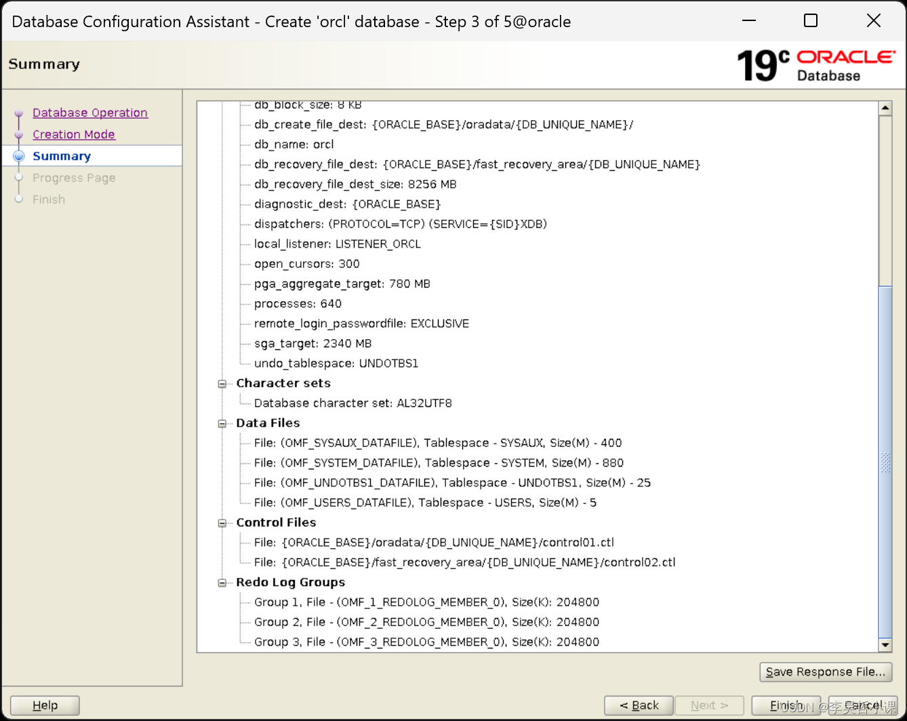Select the Control Files heading
907x721 pixels.
(276, 522)
